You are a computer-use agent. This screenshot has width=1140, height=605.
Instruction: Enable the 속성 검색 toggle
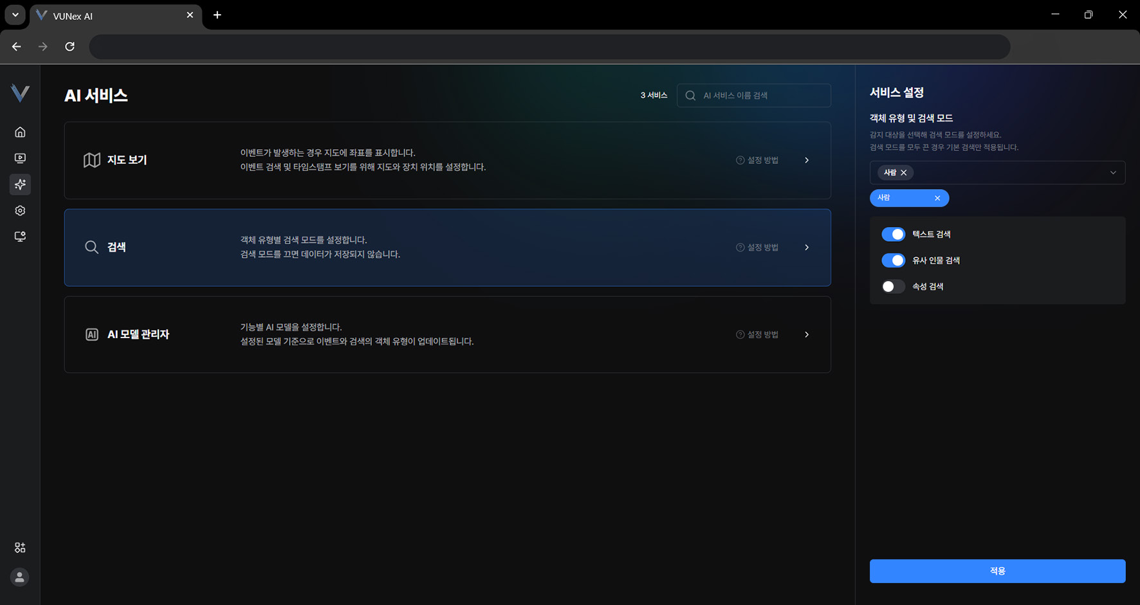pyautogui.click(x=893, y=287)
